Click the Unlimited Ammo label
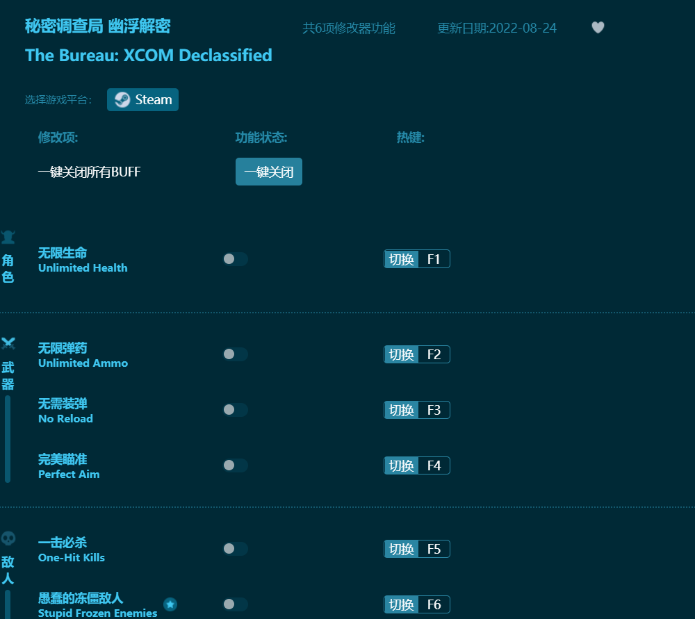Screen dimensions: 695x619 (x=83, y=363)
